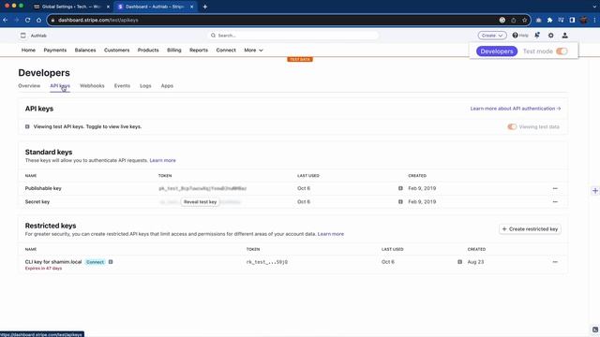Open Secret key row overflow menu

(555, 202)
